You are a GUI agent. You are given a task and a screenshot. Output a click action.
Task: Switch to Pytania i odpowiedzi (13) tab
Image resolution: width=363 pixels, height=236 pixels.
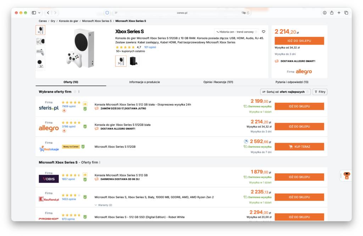(292, 82)
